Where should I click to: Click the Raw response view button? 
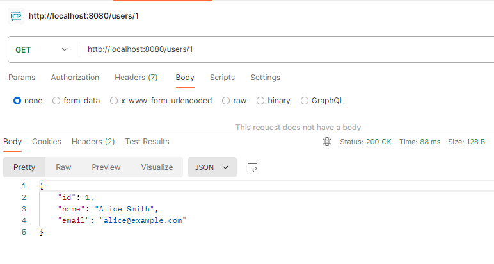click(63, 167)
